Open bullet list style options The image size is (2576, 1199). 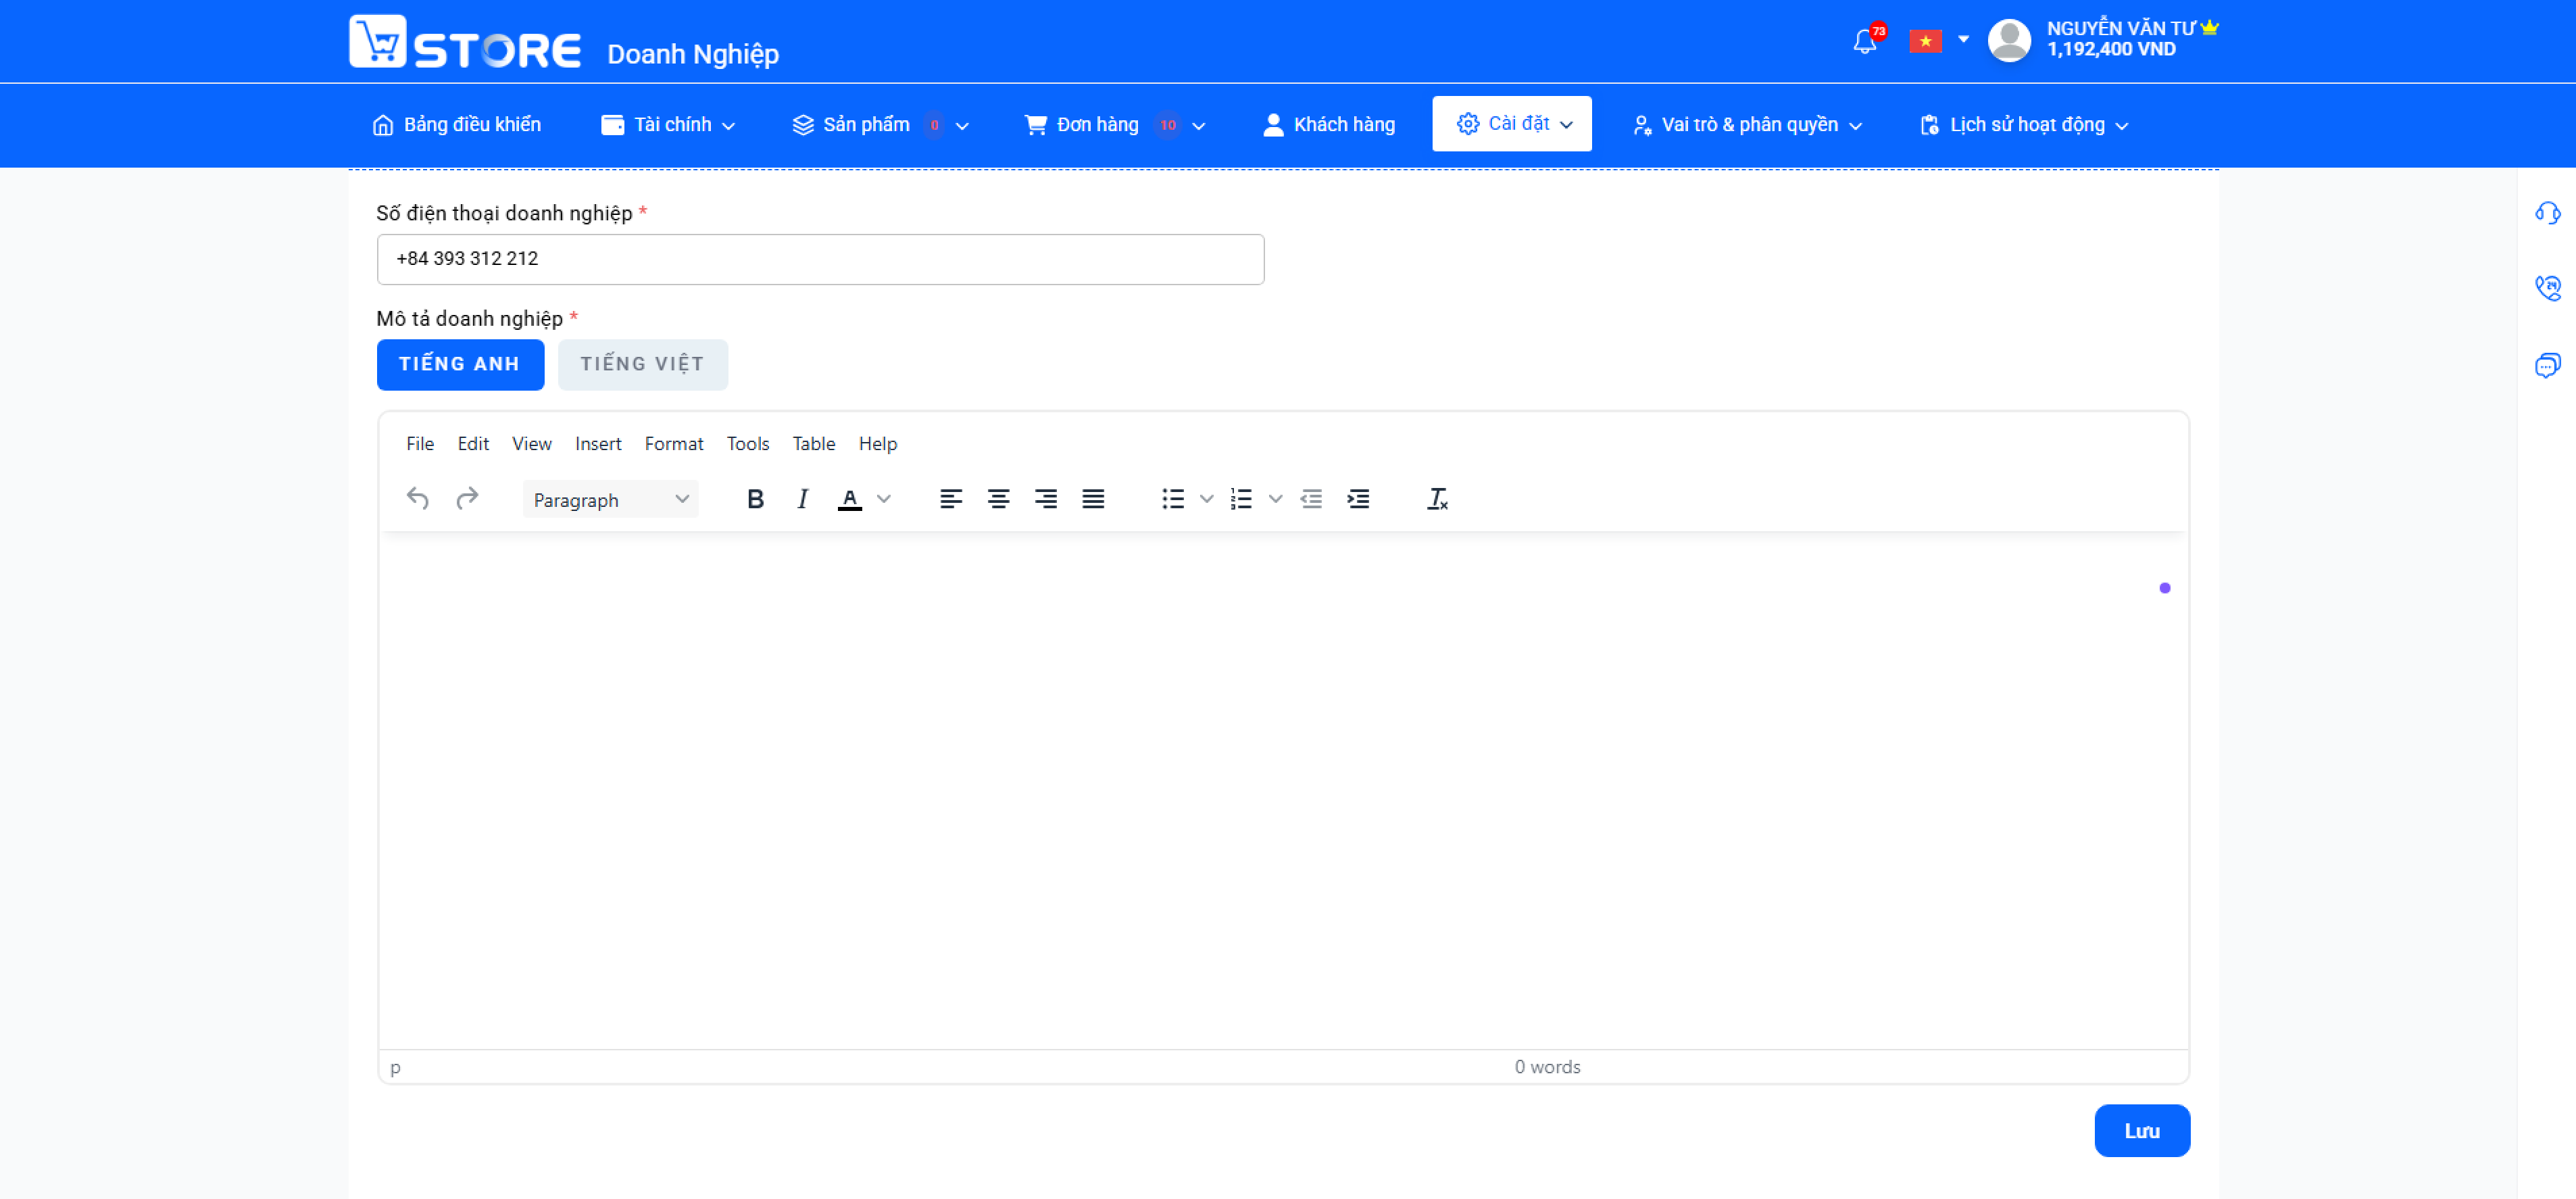tap(1207, 498)
